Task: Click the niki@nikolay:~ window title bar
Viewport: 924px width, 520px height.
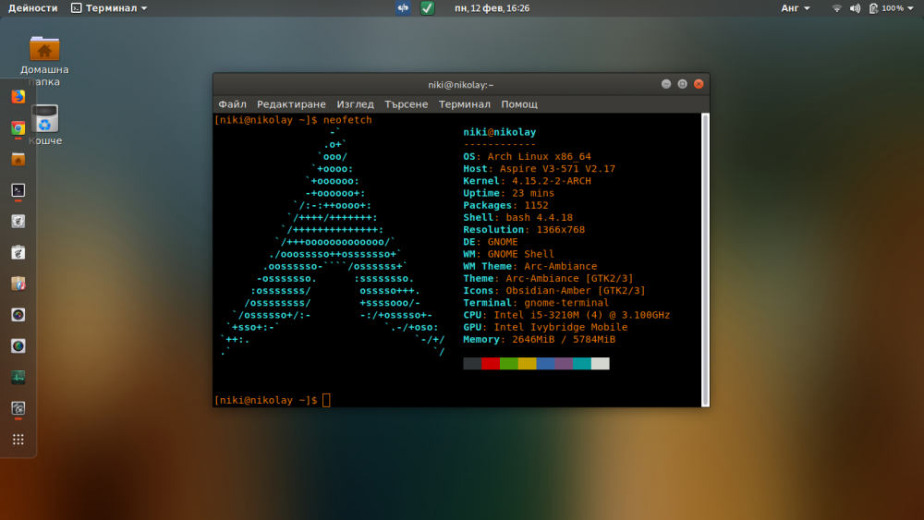Action: click(x=461, y=85)
